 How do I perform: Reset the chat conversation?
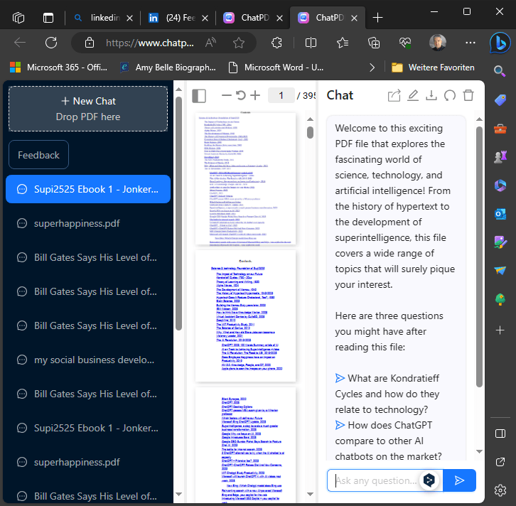pos(449,96)
